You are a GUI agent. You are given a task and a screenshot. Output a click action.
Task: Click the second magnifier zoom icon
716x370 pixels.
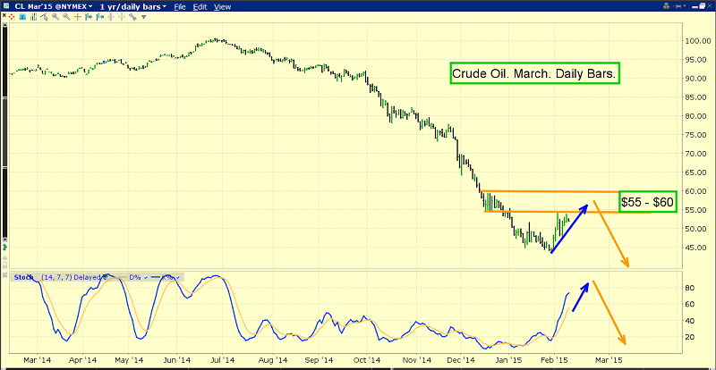66,17
